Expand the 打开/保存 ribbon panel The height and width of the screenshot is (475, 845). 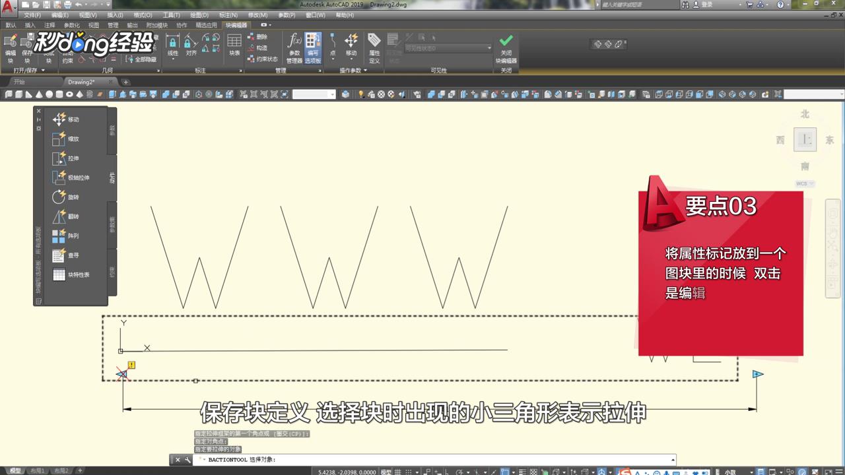click(29, 70)
